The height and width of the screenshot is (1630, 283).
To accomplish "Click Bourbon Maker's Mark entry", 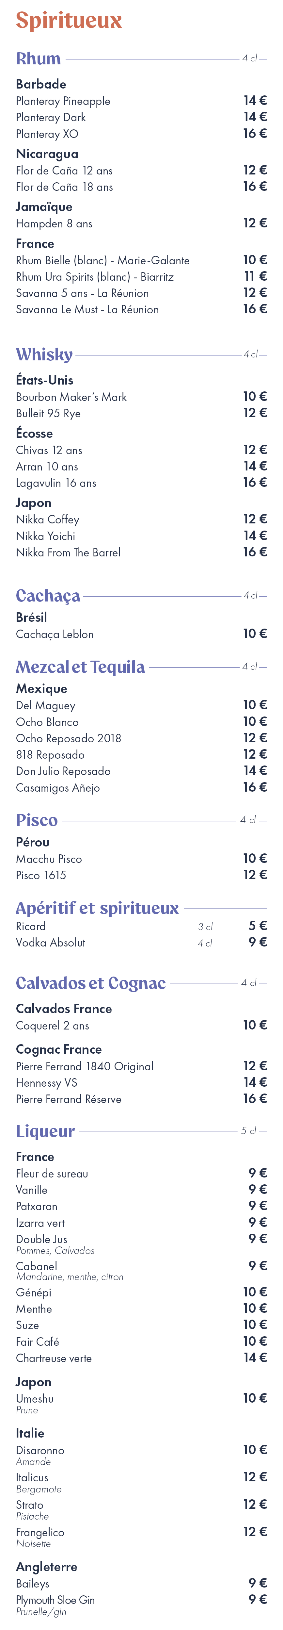I will point(71,397).
